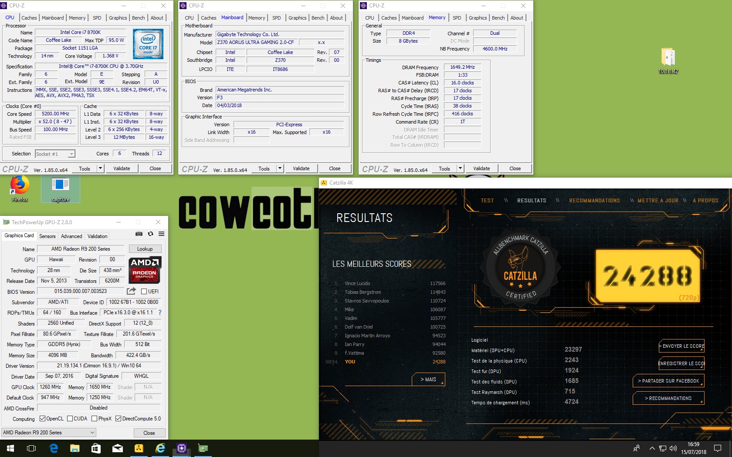Open the Mail app from taskbar
The height and width of the screenshot is (457, 732).
click(118, 448)
